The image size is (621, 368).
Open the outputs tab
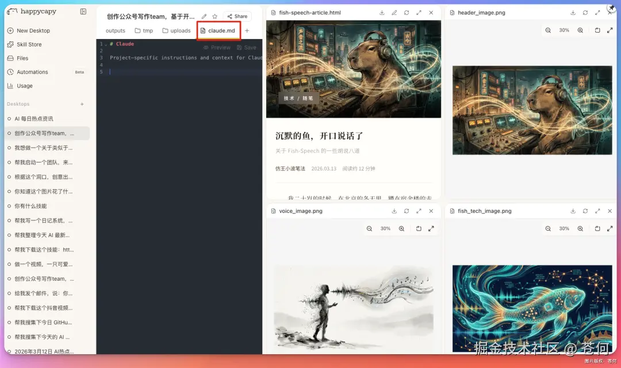pyautogui.click(x=115, y=30)
